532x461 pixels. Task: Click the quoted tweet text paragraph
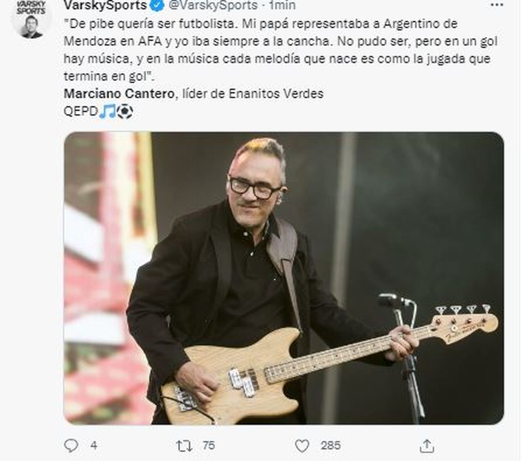click(281, 50)
